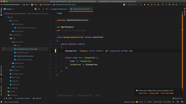Click the green layout icon next to the search magnifier
The height and width of the screenshot is (104, 186).
click(x=181, y=5)
